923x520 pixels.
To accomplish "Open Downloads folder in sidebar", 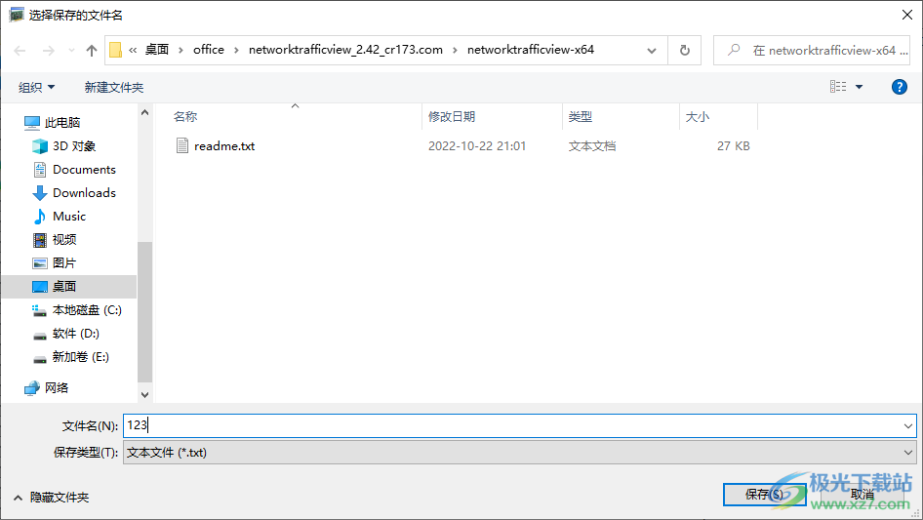I will tap(84, 193).
